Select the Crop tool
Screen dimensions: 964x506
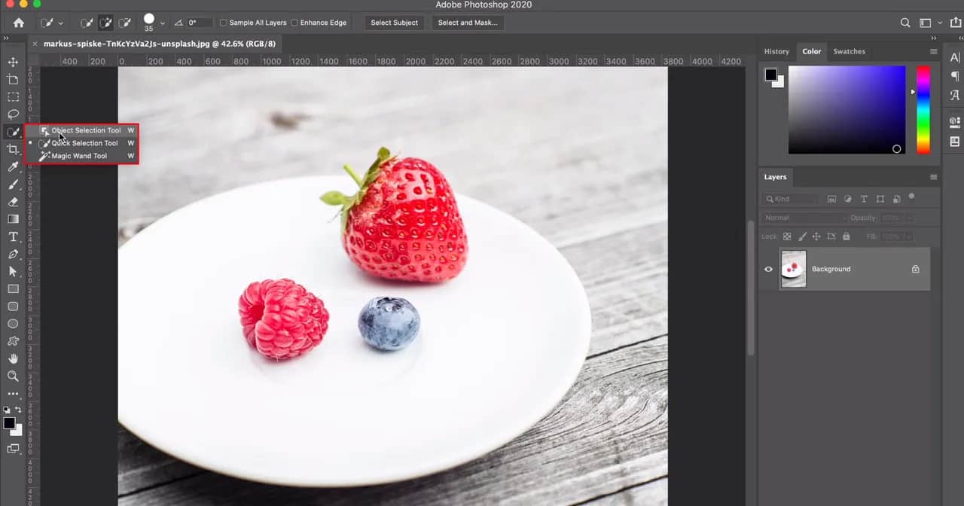coord(12,149)
